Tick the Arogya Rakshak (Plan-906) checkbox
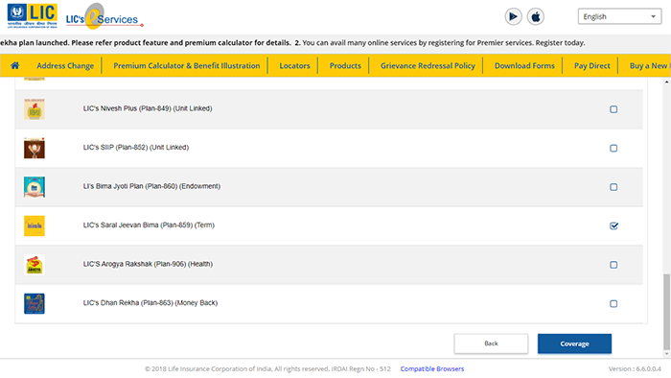The image size is (671, 378). 613,265
